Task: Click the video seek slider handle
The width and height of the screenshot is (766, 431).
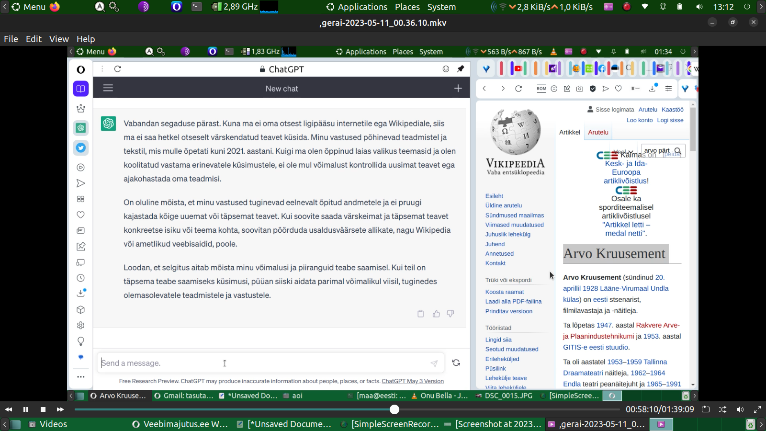Action: coord(394,409)
